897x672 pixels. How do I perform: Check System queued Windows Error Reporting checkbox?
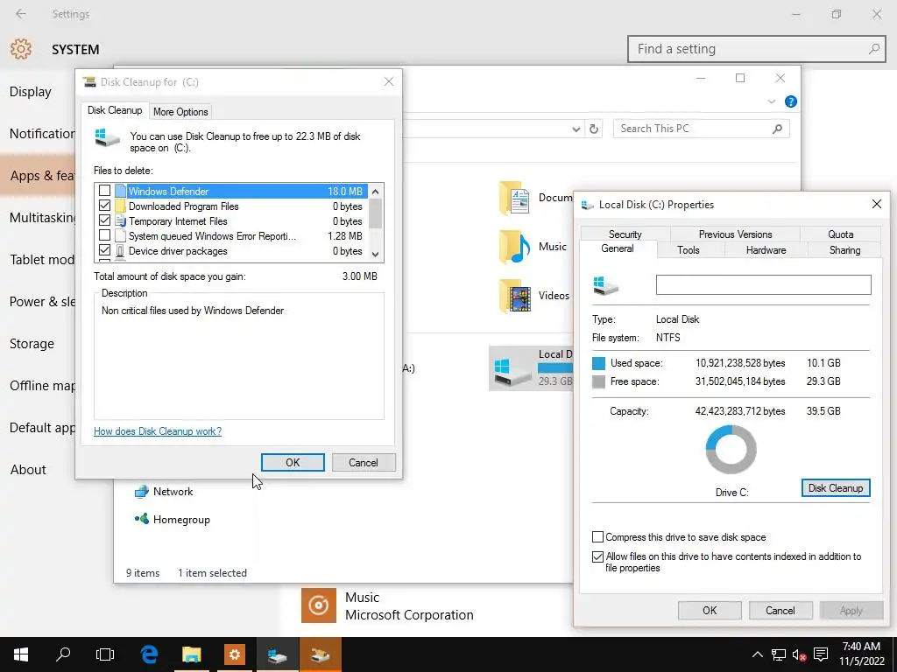click(x=105, y=235)
